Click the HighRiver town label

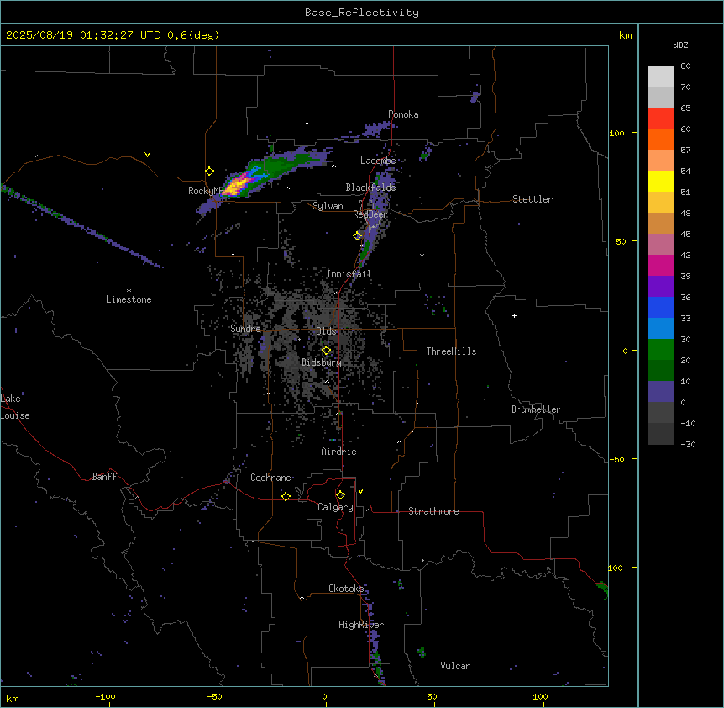pos(361,625)
